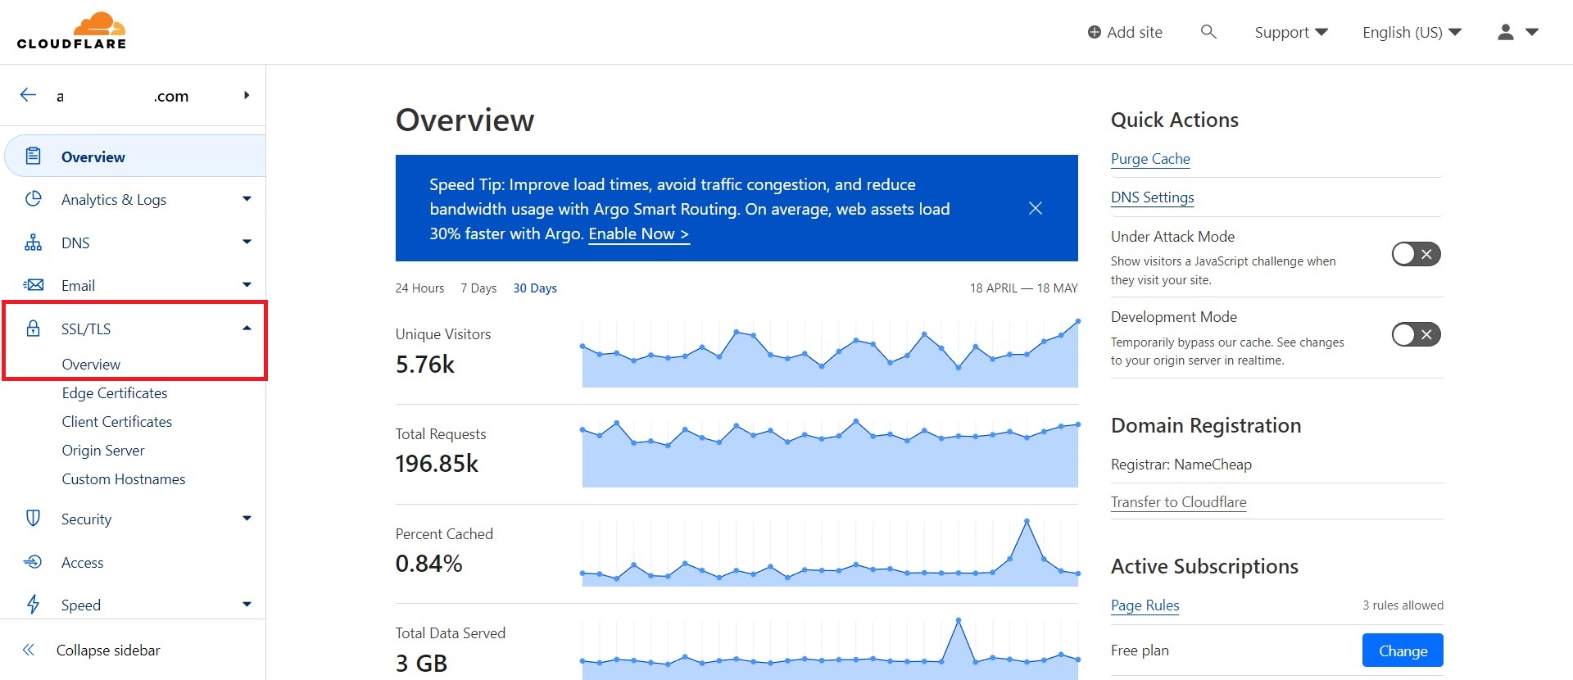The image size is (1573, 680).
Task: Click the Speed lightning bolt icon
Action: 33,605
